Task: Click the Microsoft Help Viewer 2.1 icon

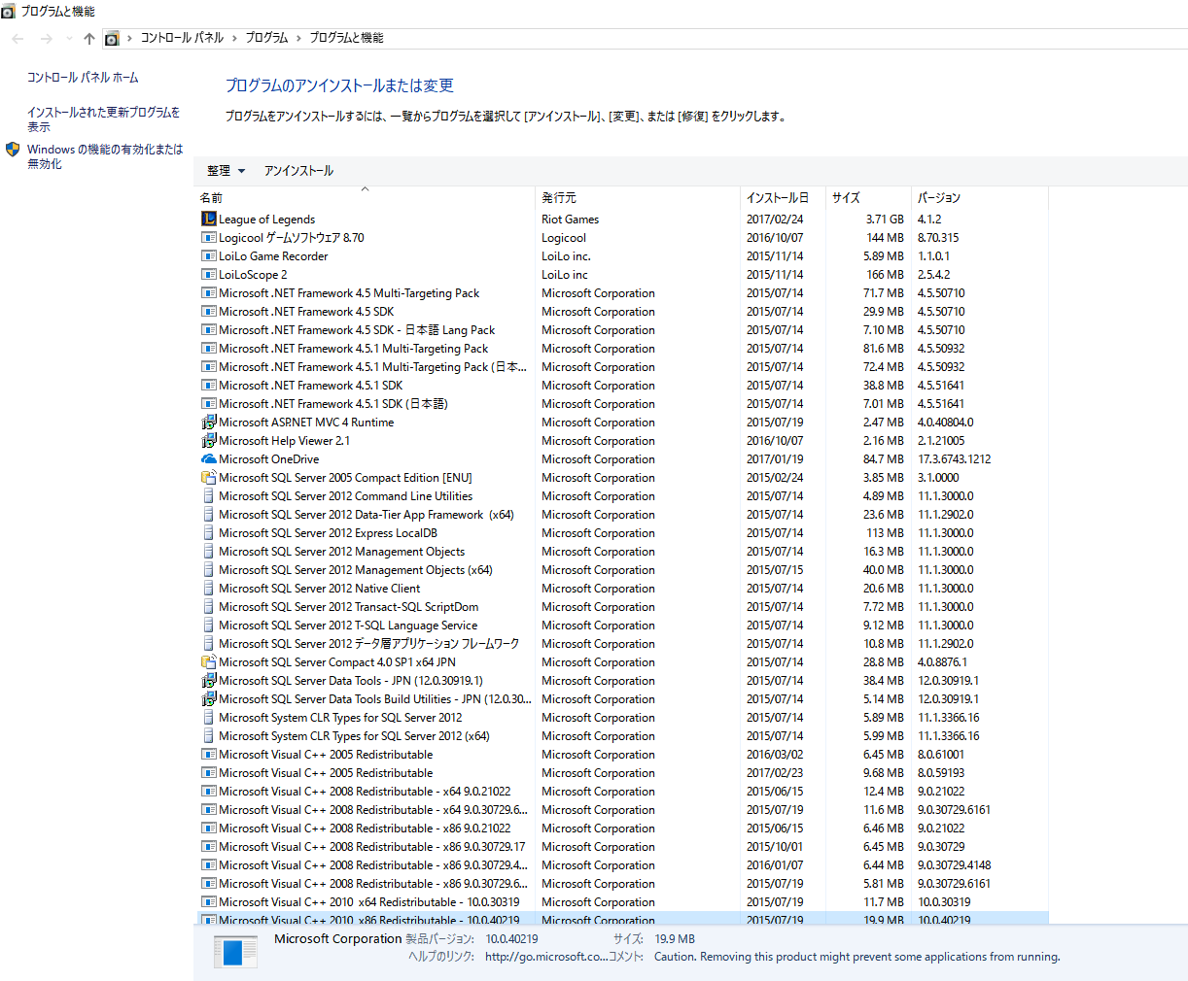Action: click(x=208, y=440)
